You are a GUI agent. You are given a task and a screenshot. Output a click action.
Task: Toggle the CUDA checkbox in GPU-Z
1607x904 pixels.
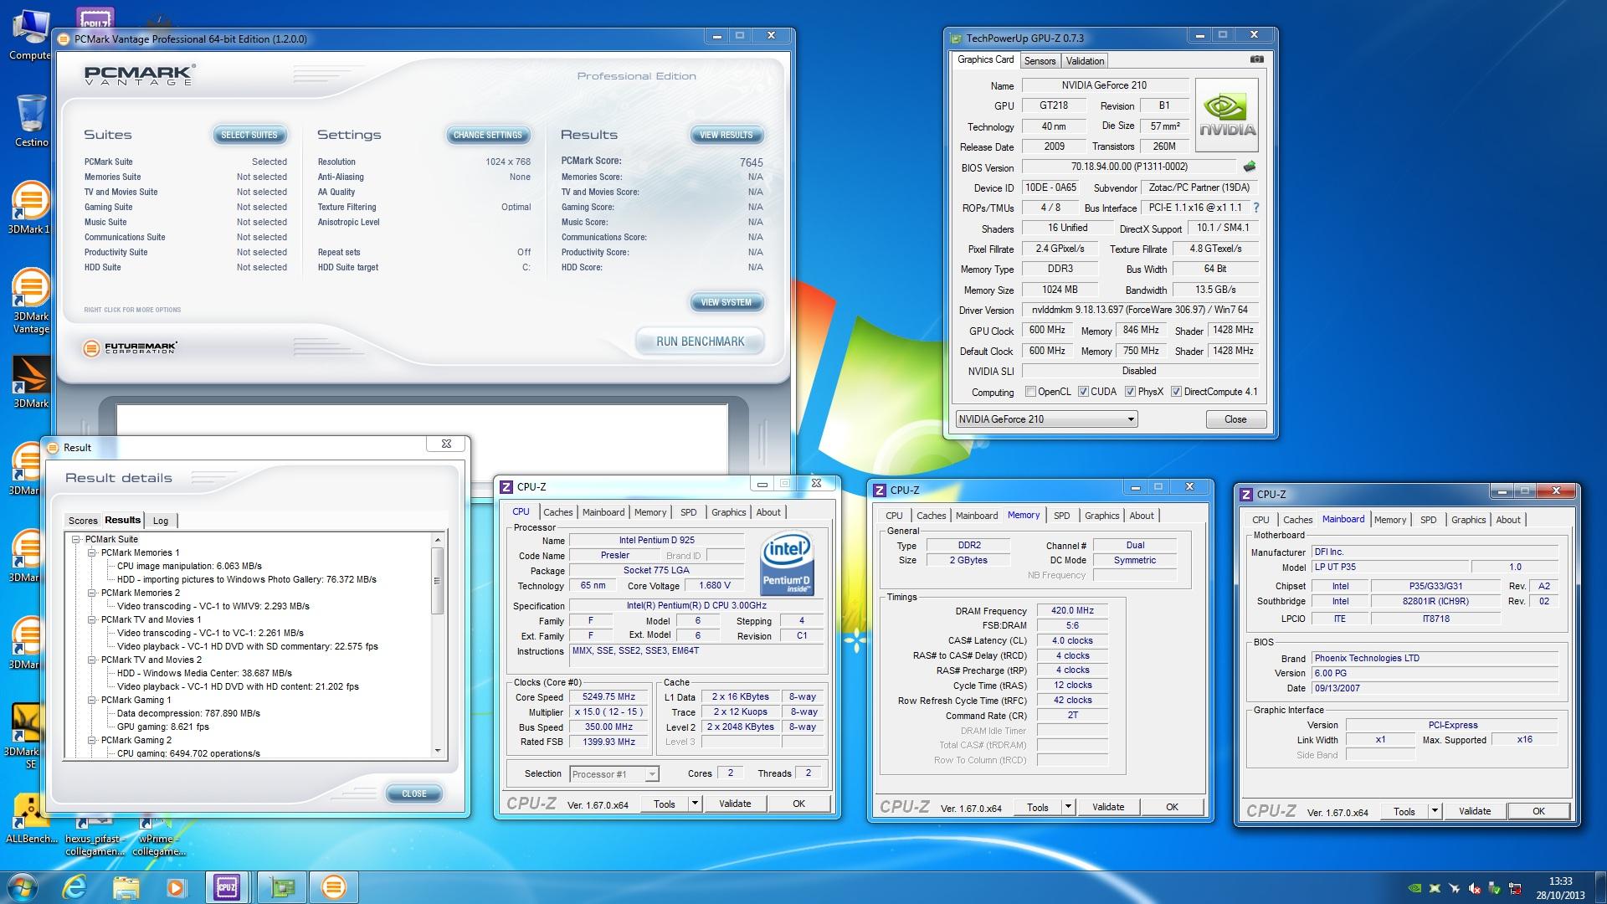[1083, 392]
